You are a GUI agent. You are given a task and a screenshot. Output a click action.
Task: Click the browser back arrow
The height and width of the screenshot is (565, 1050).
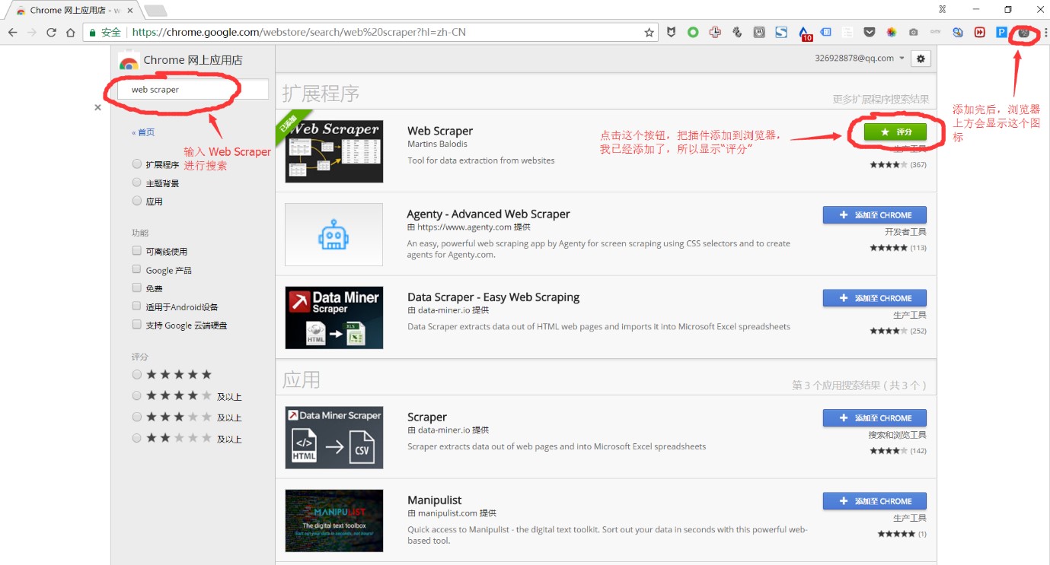[12, 33]
